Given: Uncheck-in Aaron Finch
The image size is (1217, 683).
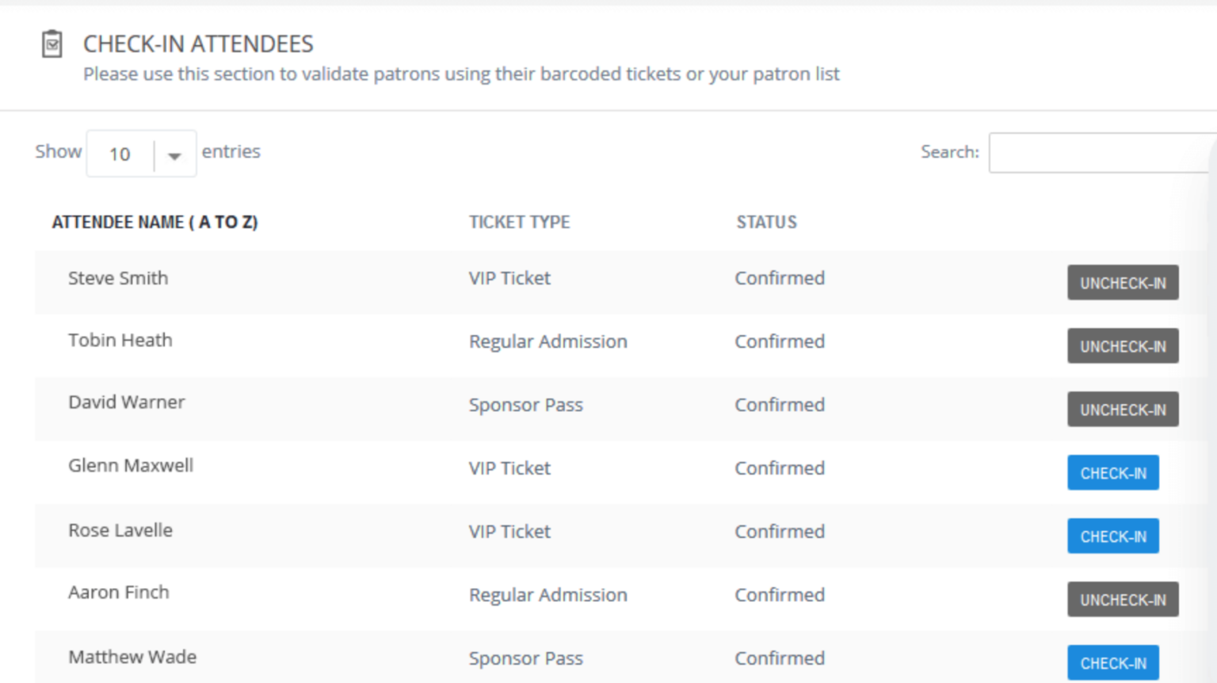Looking at the screenshot, I should (1122, 599).
